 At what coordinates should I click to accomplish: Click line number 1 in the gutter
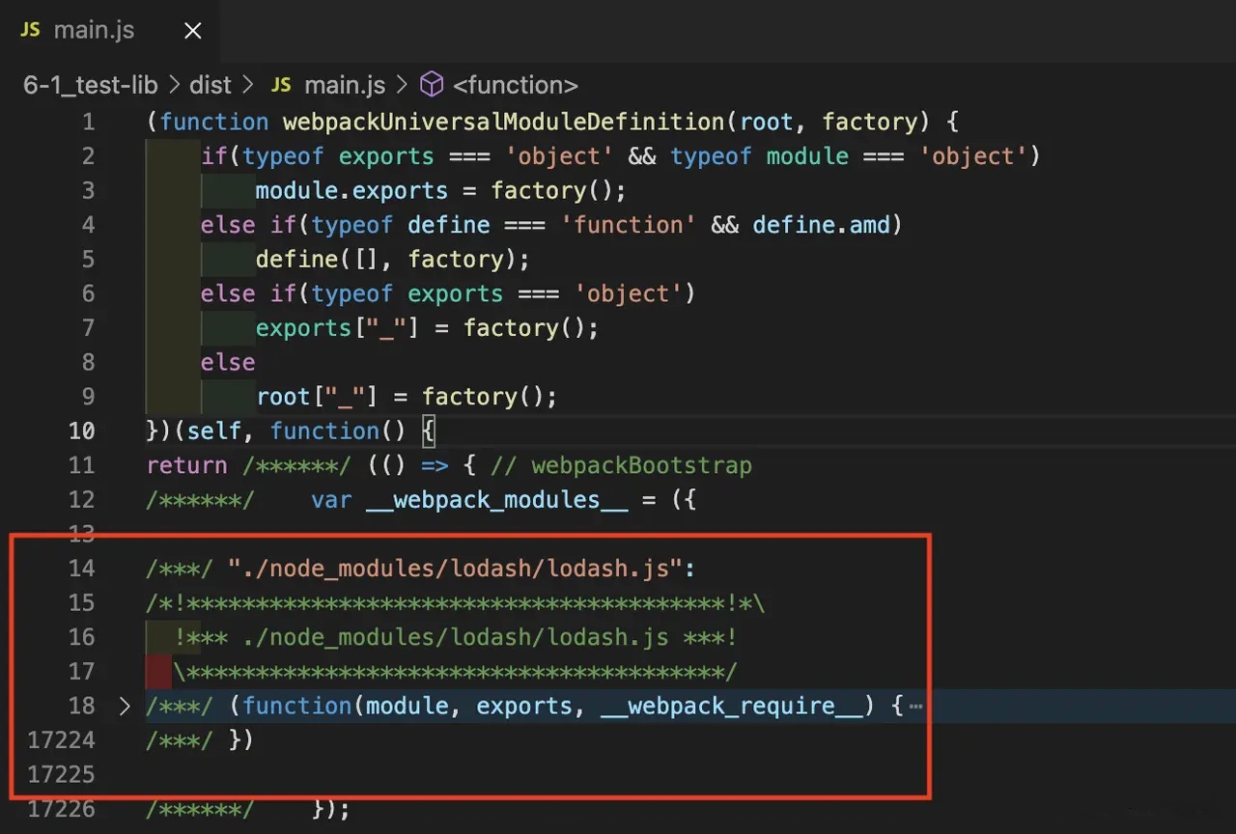tap(89, 122)
